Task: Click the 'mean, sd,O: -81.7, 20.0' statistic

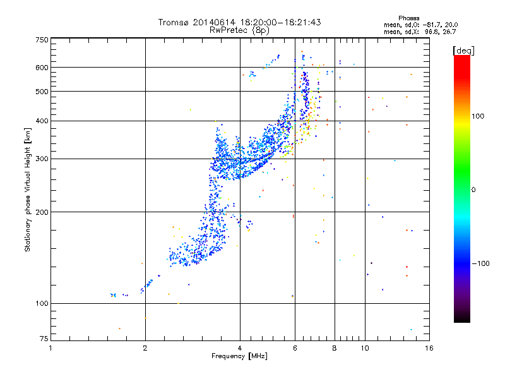Action: (420, 25)
